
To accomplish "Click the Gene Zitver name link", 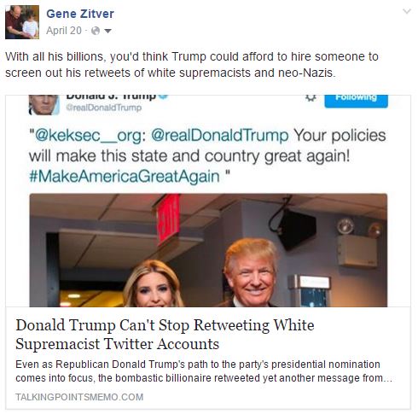I will pyautogui.click(x=80, y=14).
